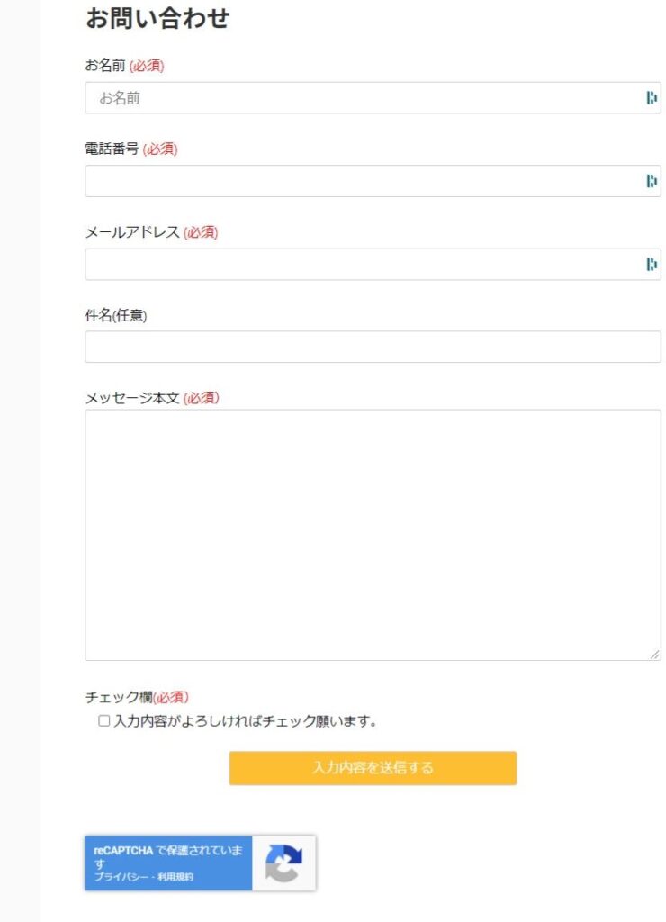
Task: Focus the お名前 name input field
Action: [x=360, y=96]
